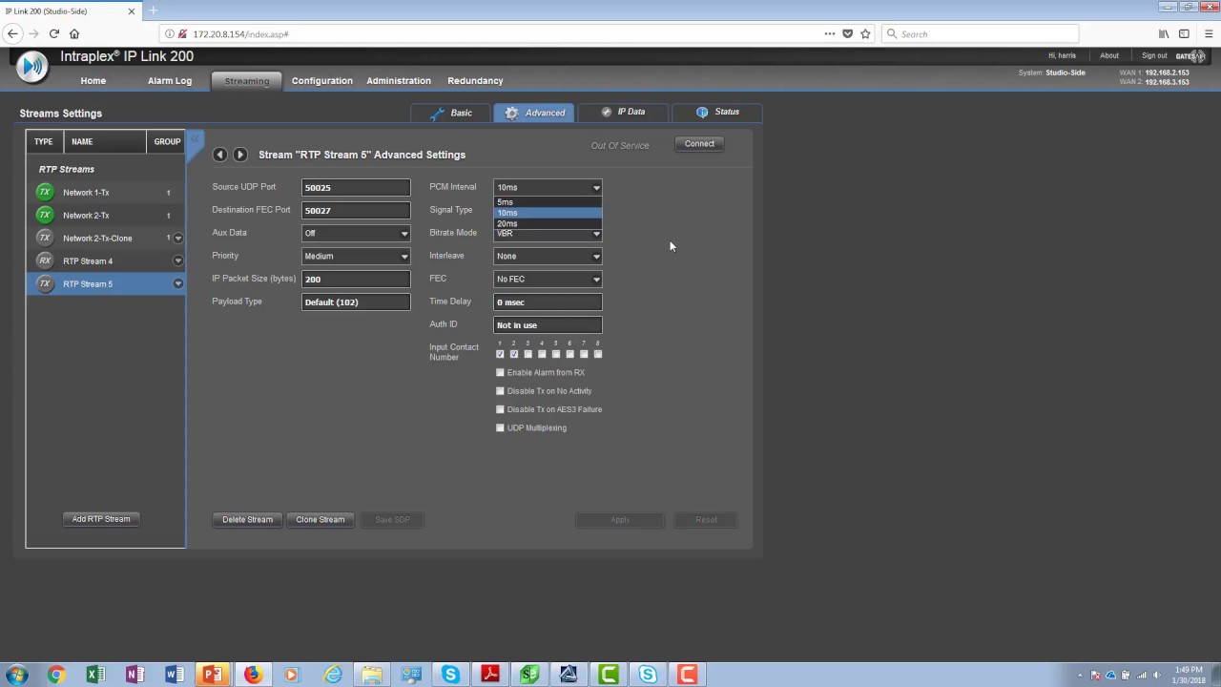Open the Aux Data dropdown
The height and width of the screenshot is (687, 1221).
356,233
